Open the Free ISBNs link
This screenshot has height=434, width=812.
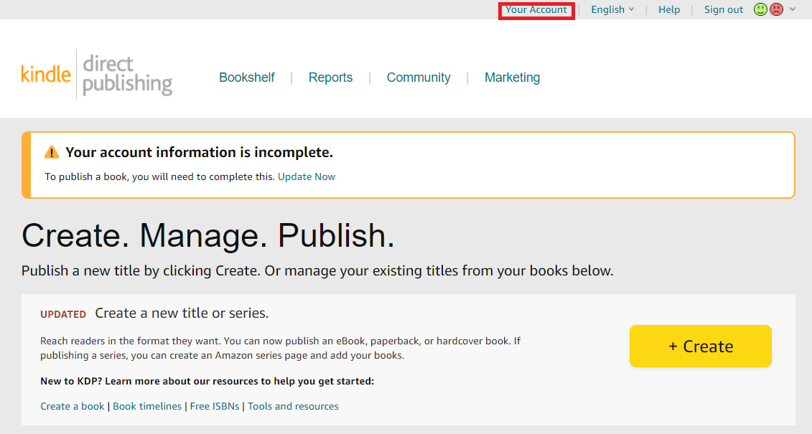point(215,407)
